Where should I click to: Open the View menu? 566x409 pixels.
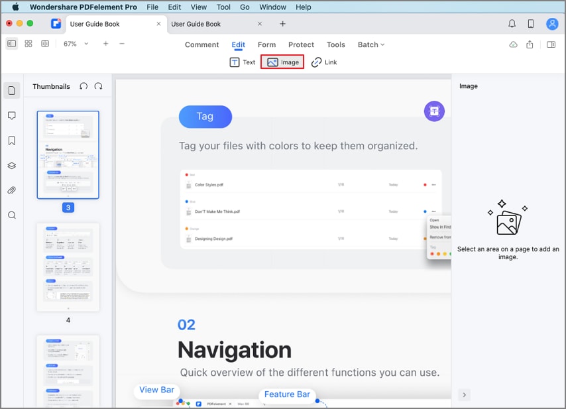[x=199, y=7]
